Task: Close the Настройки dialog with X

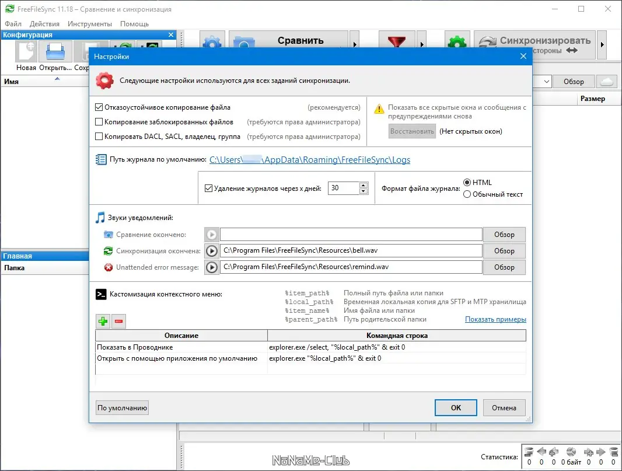Action: (523, 57)
